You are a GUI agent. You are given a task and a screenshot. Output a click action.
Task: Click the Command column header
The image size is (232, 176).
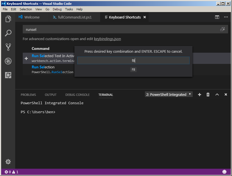(x=40, y=48)
